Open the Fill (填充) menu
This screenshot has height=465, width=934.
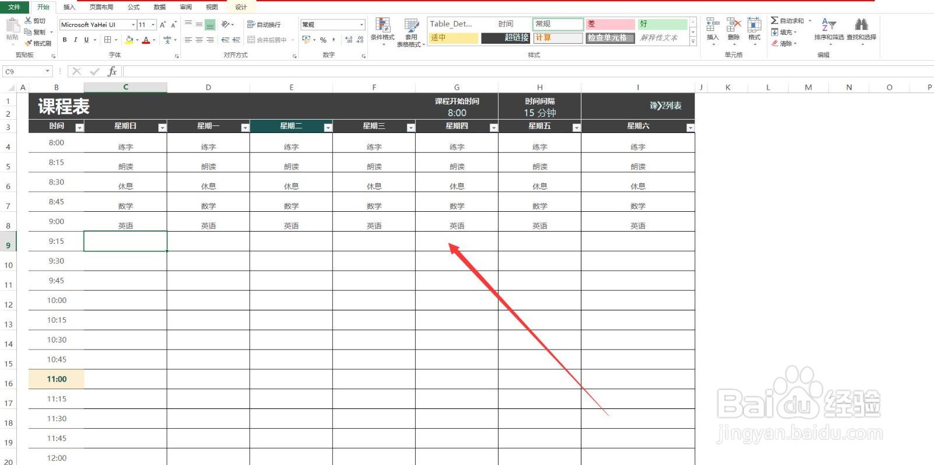click(x=783, y=32)
